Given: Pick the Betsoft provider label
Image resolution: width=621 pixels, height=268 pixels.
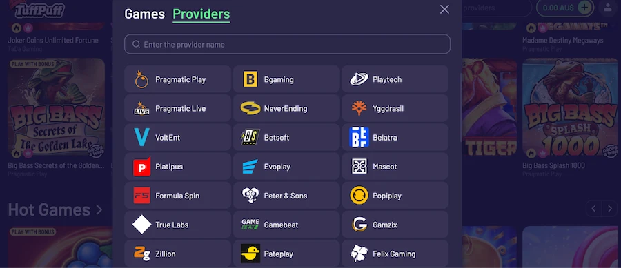Looking at the screenshot, I should coord(277,138).
